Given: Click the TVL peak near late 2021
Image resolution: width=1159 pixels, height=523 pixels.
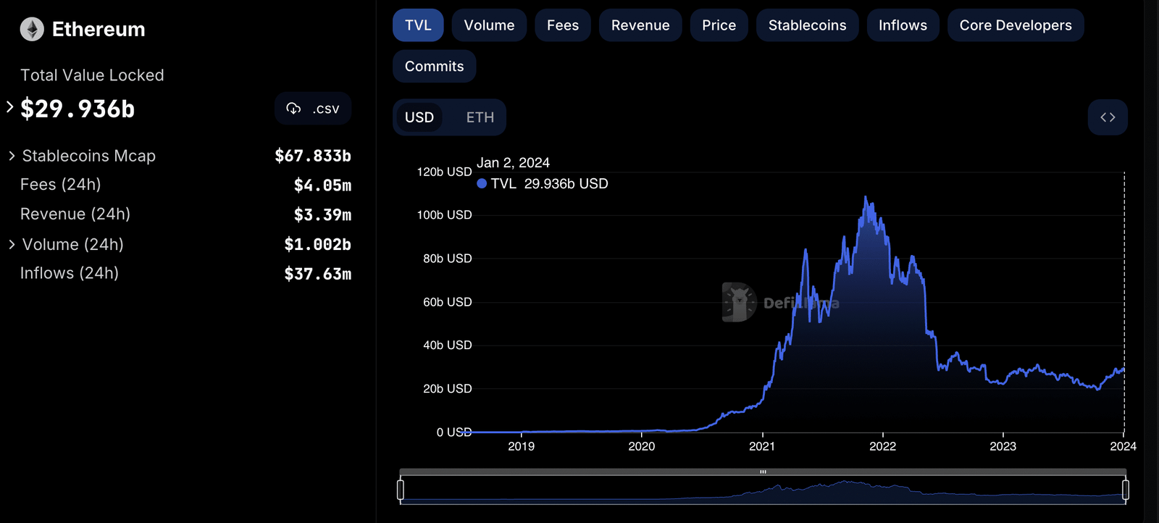Looking at the screenshot, I should point(866,197).
